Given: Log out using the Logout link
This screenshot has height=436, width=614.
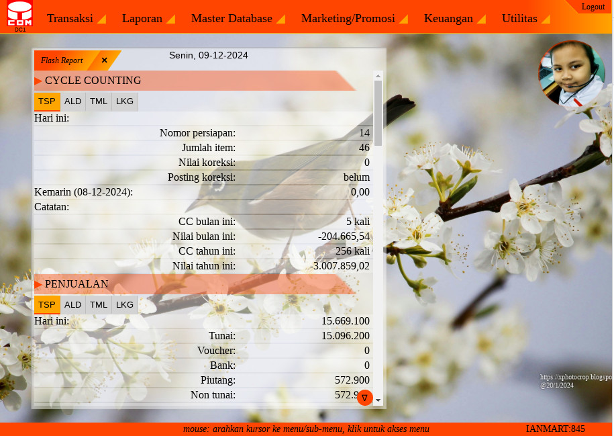Looking at the screenshot, I should click(x=593, y=7).
